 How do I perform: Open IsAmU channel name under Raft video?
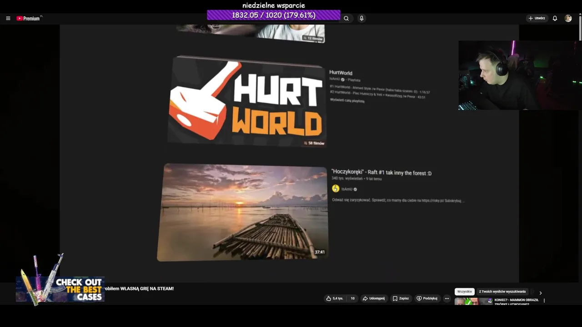click(347, 189)
